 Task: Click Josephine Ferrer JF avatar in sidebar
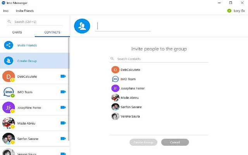[x=9, y=107]
